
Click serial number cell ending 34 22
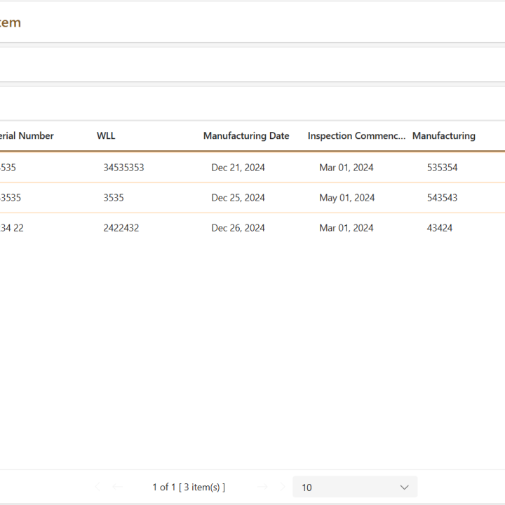(x=12, y=228)
